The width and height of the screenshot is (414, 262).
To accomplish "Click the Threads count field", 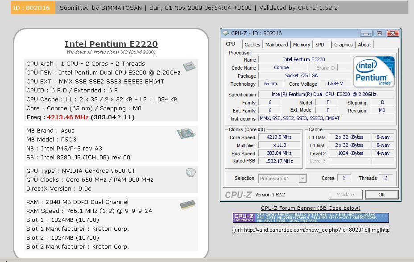I will [x=385, y=178].
